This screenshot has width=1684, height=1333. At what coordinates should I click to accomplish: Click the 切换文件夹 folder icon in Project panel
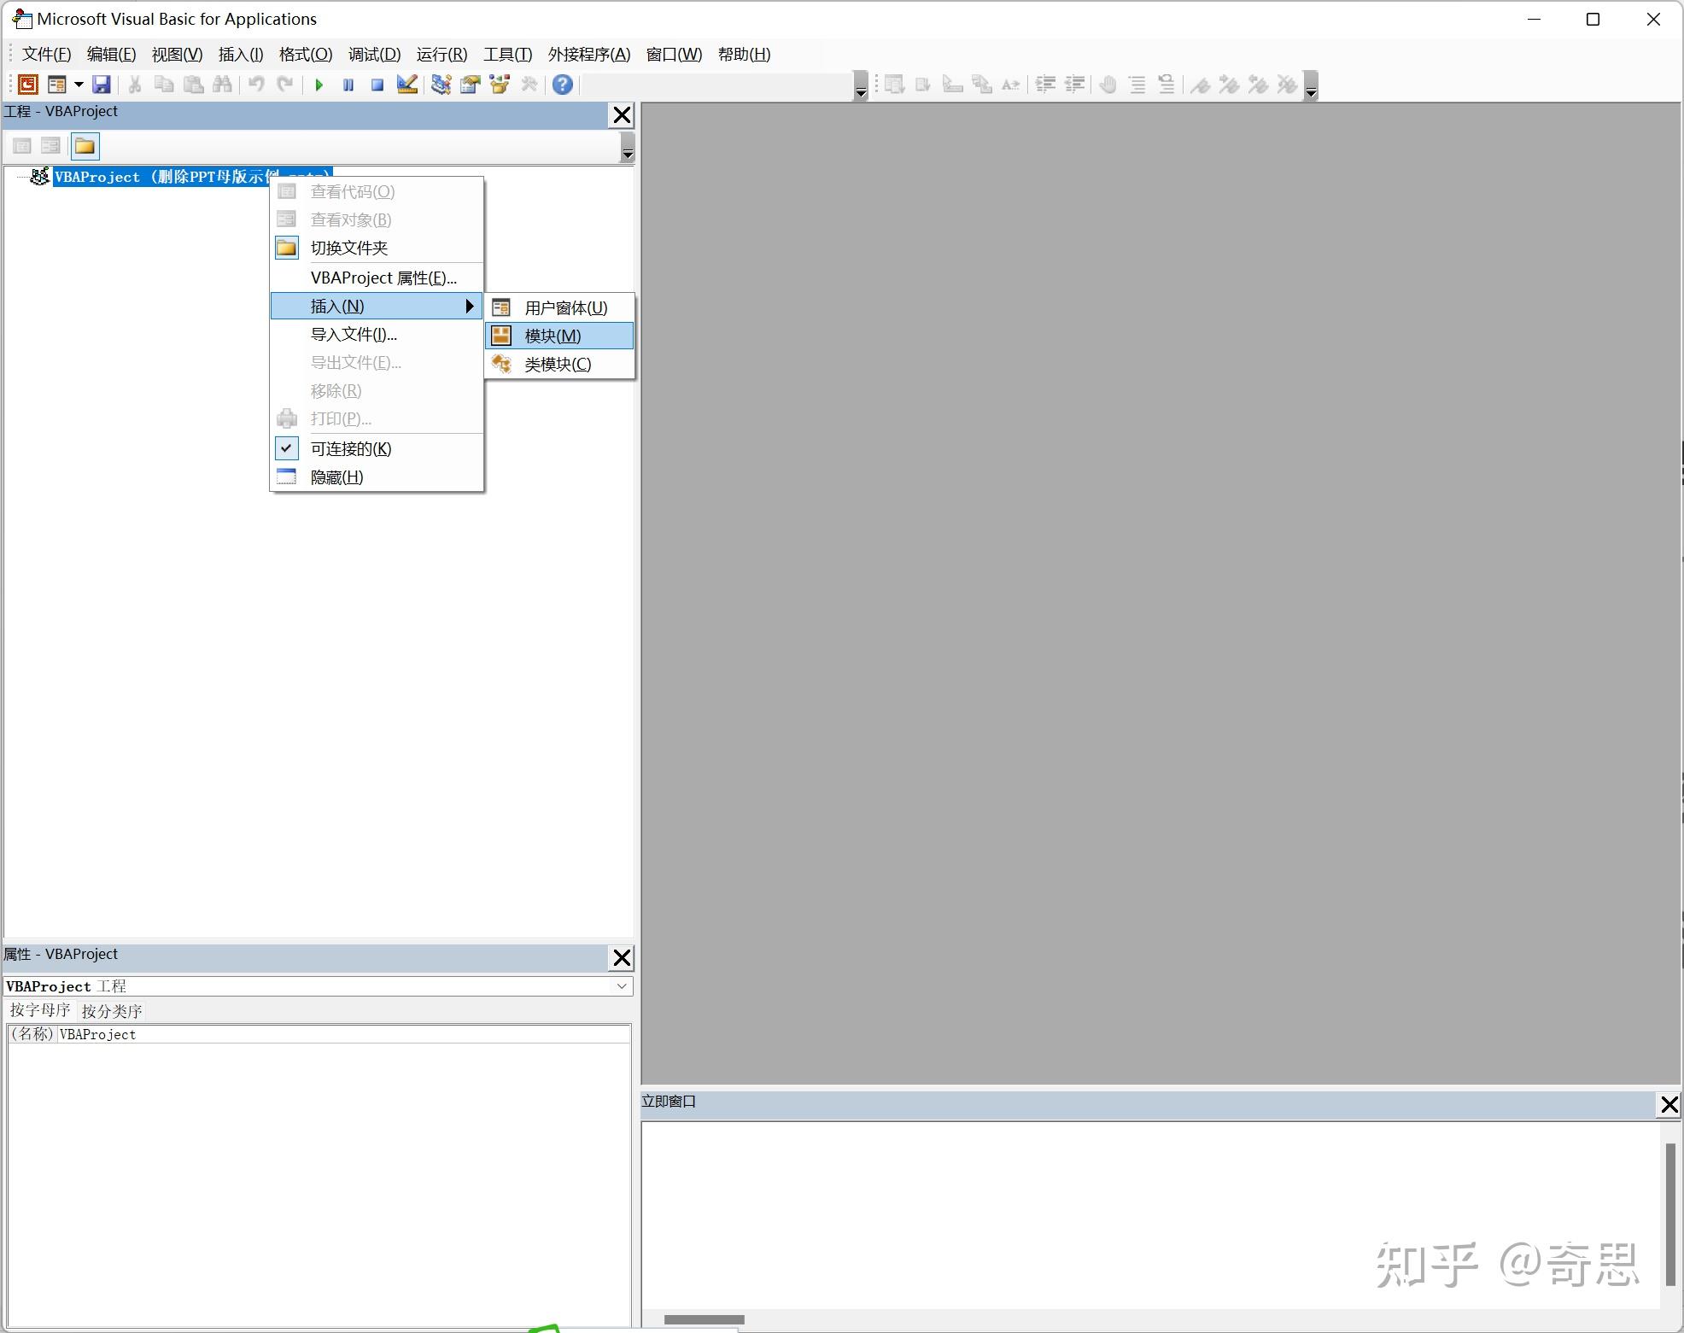tap(85, 146)
